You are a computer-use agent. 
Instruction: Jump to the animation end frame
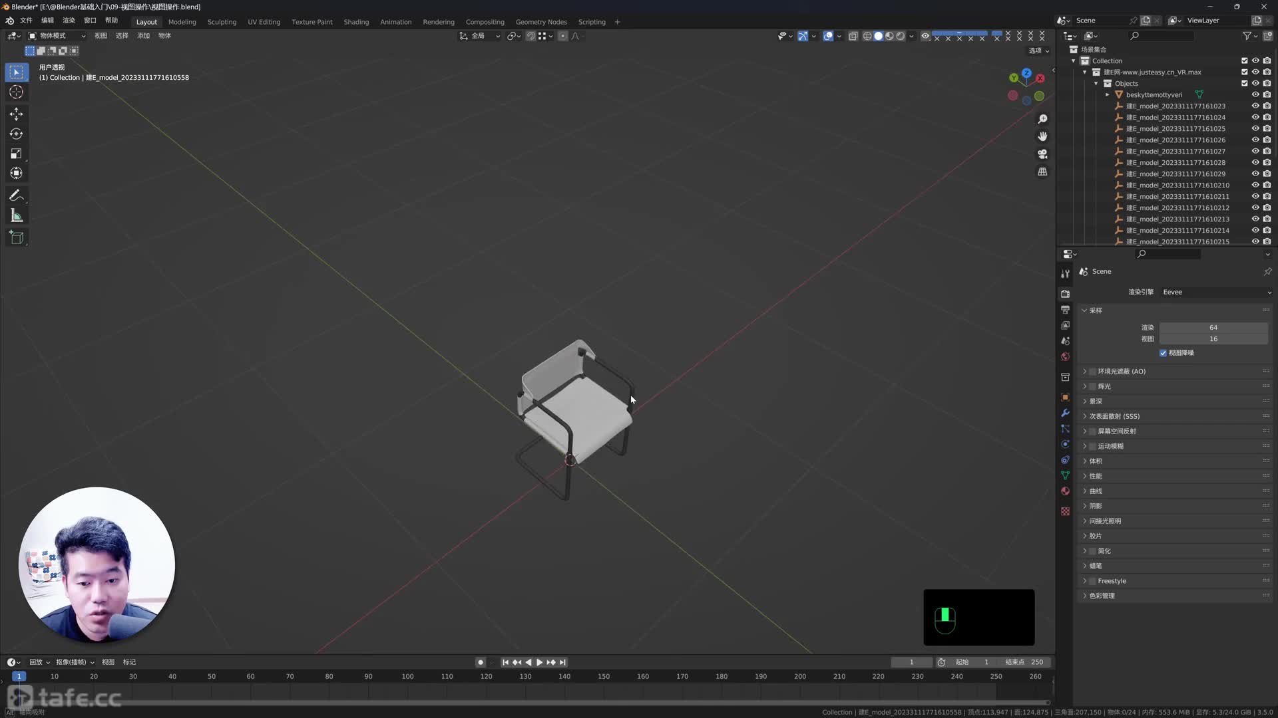click(562, 662)
